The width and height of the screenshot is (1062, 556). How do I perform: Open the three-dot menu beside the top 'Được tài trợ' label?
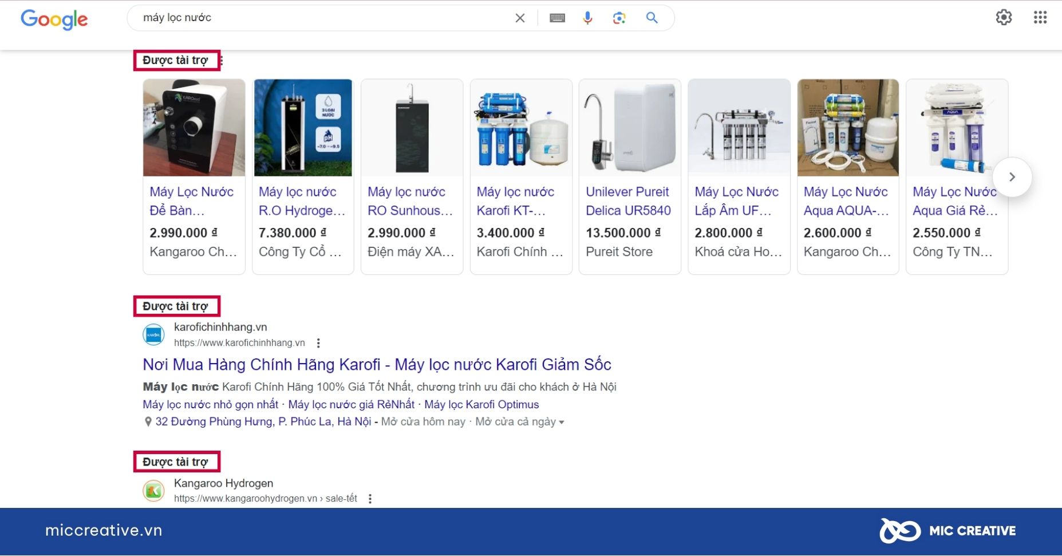(222, 60)
